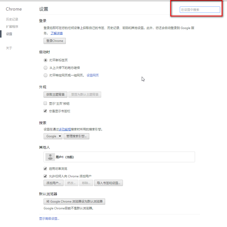The height and width of the screenshot is (227, 227).
Task: Select the 打开新标签页 radio button
Action: pos(45,60)
